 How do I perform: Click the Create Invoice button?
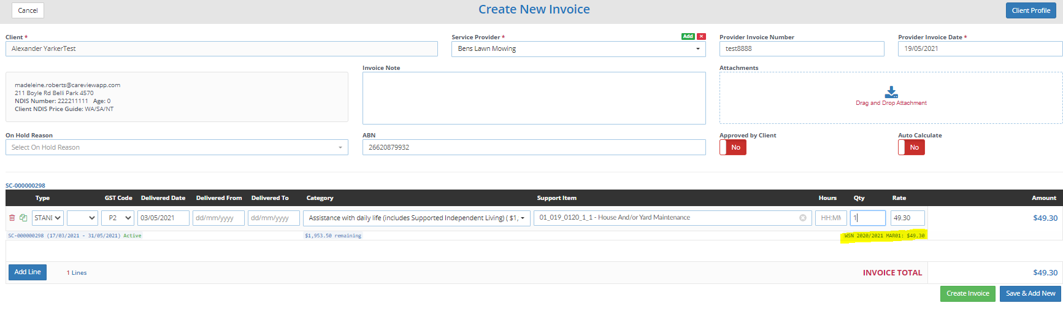[x=968, y=293]
